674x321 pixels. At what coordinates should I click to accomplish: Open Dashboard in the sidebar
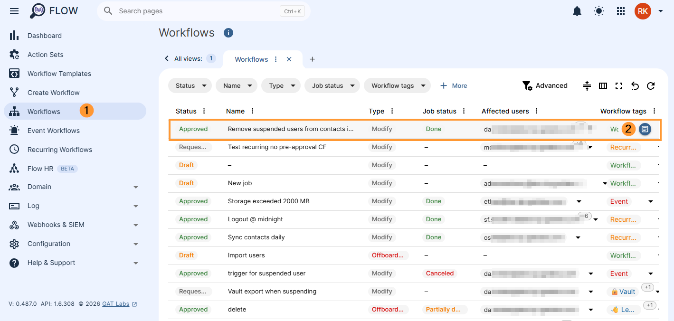click(x=45, y=36)
